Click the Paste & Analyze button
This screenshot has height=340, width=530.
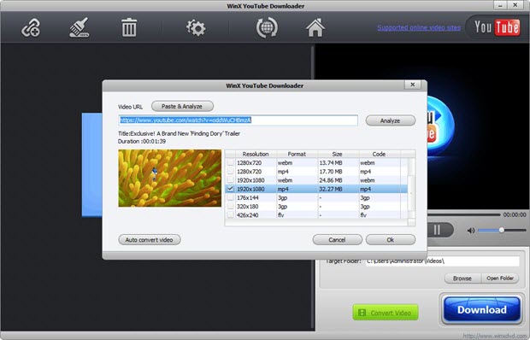pyautogui.click(x=182, y=106)
